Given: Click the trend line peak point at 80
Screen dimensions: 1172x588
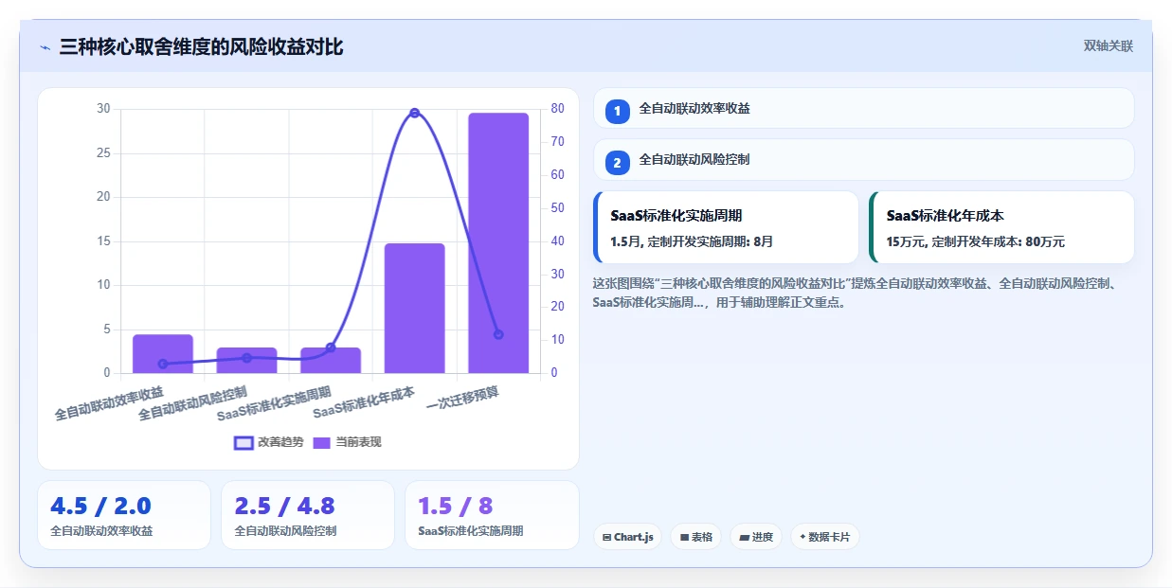Looking at the screenshot, I should tap(414, 113).
